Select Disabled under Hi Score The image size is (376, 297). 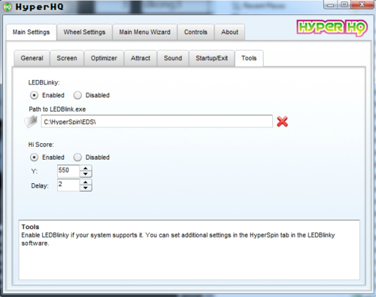click(77, 158)
